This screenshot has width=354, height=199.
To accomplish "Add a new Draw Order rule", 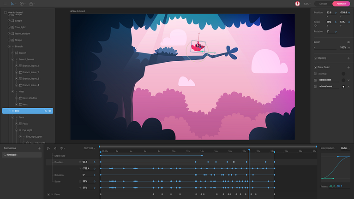I will (x=348, y=67).
